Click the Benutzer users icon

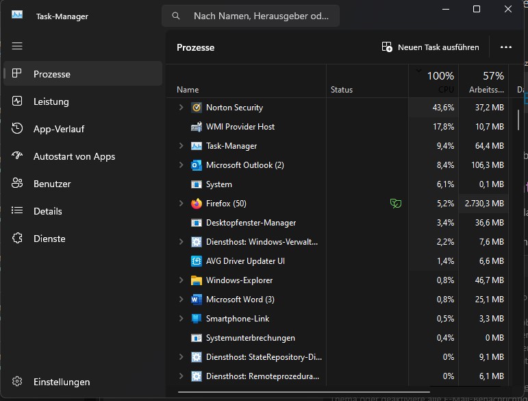click(17, 183)
